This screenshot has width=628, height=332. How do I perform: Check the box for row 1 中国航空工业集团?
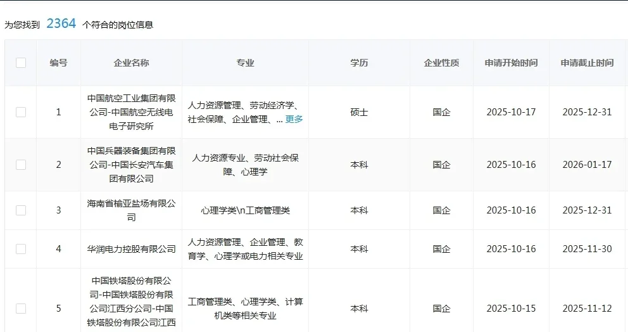tap(21, 112)
